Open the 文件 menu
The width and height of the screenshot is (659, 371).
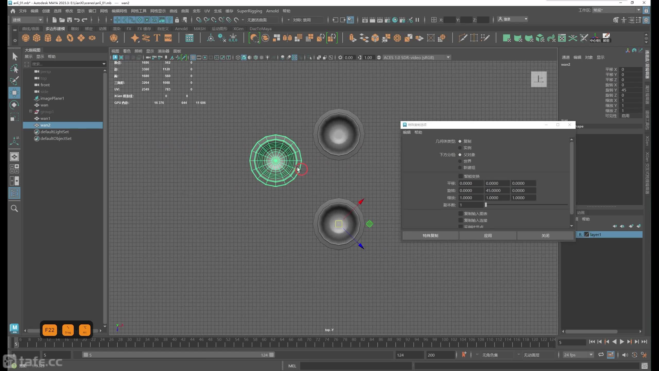point(23,11)
